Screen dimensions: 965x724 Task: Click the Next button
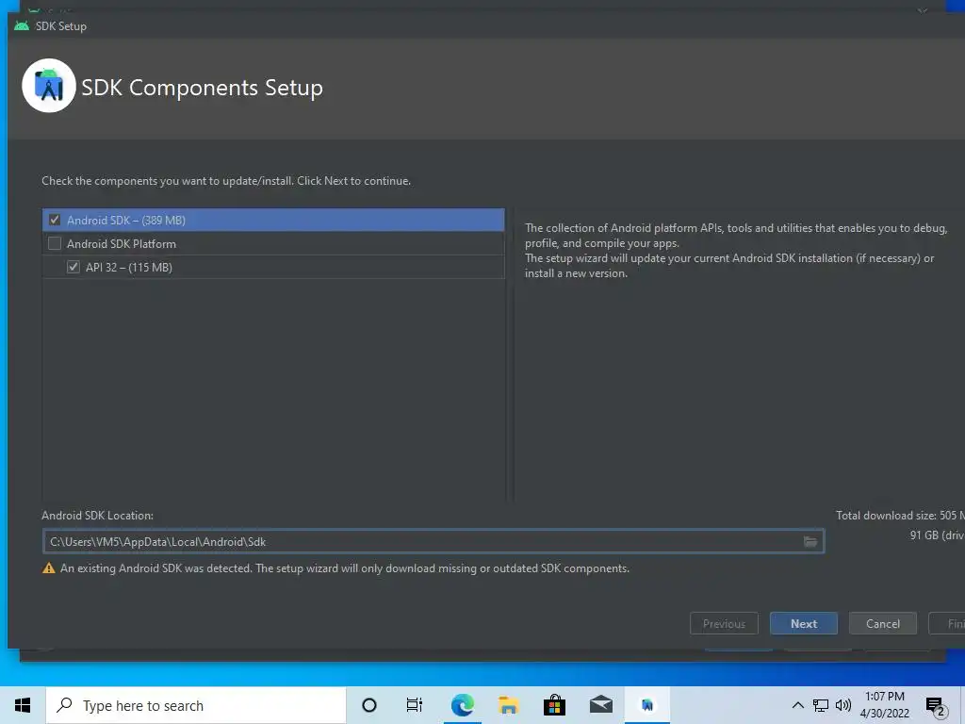click(x=803, y=623)
